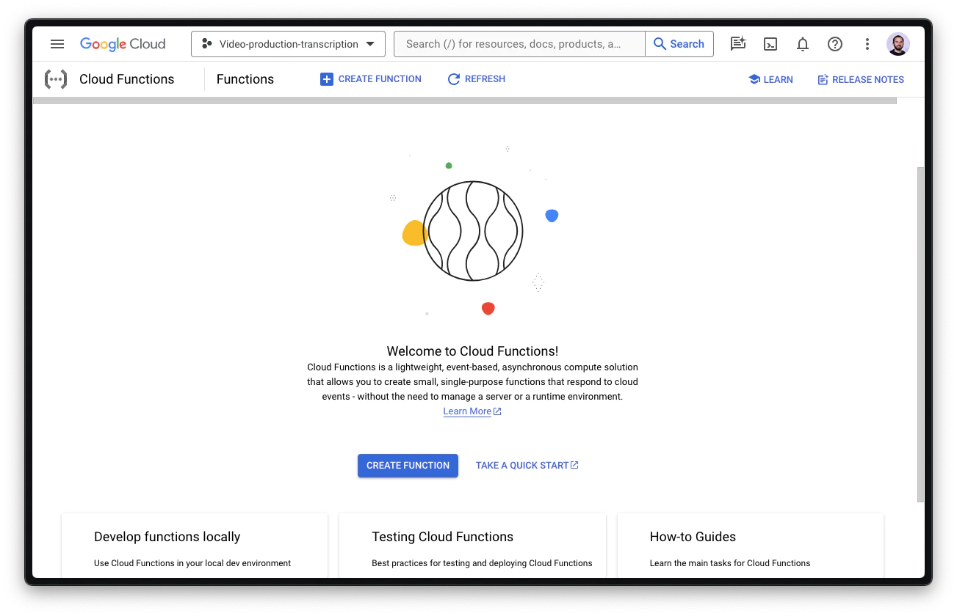Focus the resources search field
Screen dimensions: 957x616
[520, 44]
